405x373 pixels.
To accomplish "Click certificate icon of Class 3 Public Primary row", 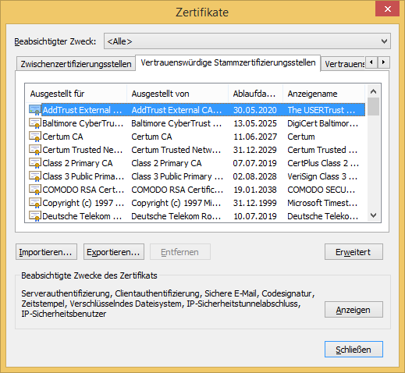I will pyautogui.click(x=35, y=176).
